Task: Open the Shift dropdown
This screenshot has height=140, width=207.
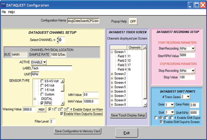Action: (x=172, y=112)
